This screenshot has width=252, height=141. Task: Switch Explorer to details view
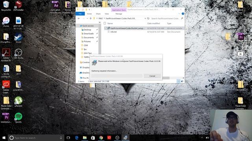click(x=178, y=81)
